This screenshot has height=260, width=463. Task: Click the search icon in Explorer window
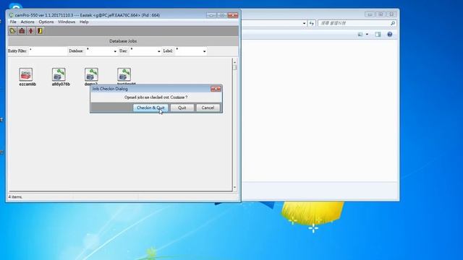393,23
